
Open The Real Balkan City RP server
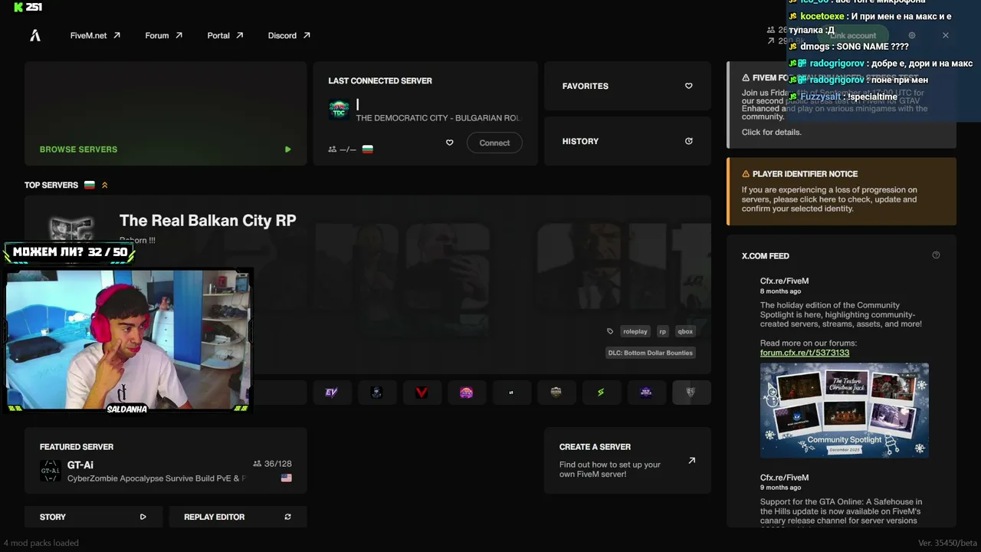(368, 284)
